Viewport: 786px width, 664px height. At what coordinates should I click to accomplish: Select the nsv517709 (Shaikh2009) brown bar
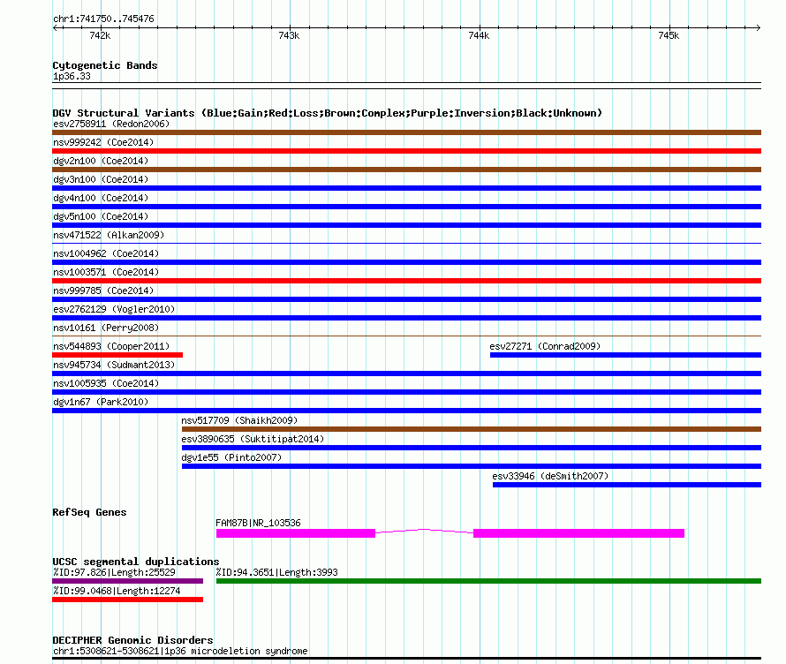click(x=472, y=429)
